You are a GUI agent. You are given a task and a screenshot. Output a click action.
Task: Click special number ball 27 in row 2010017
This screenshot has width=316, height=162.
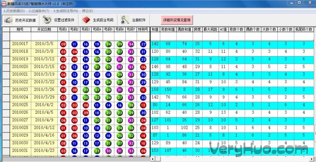(x=143, y=44)
